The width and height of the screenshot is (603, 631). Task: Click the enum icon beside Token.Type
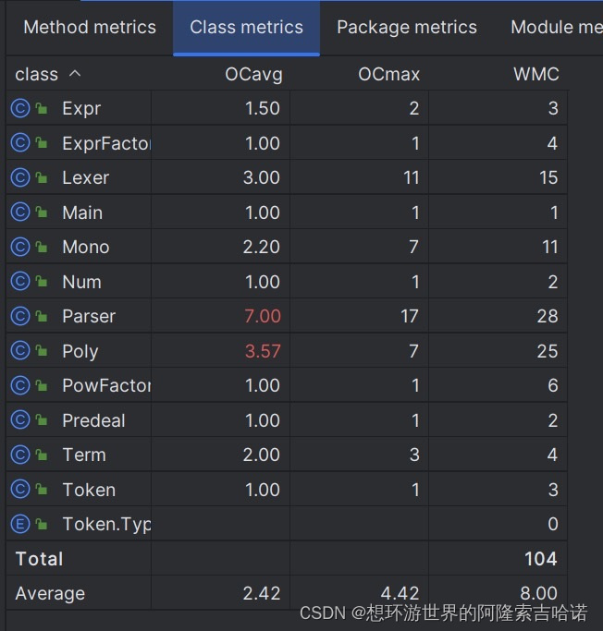20,524
